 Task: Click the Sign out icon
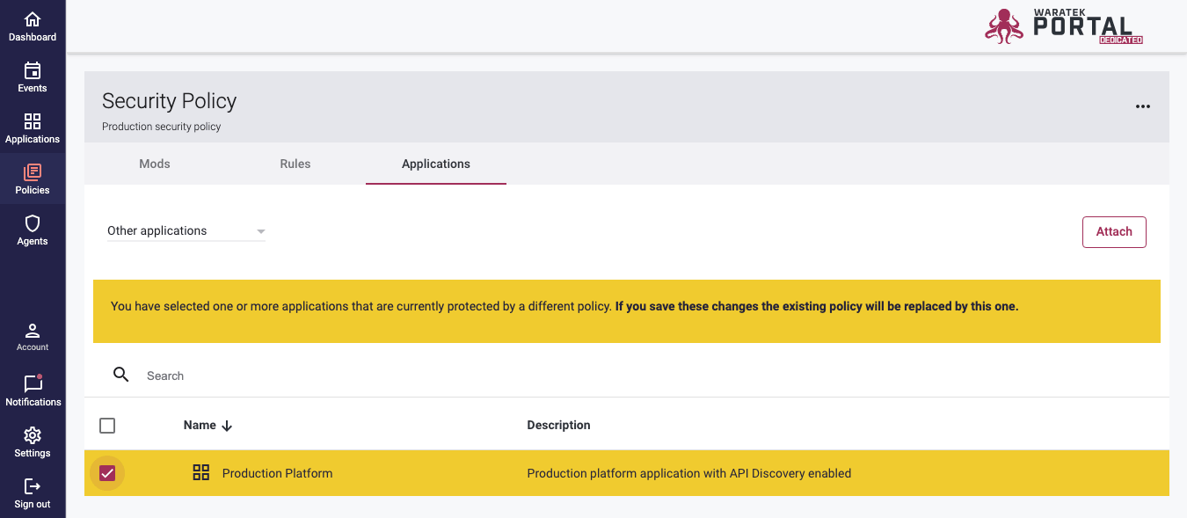(x=33, y=486)
